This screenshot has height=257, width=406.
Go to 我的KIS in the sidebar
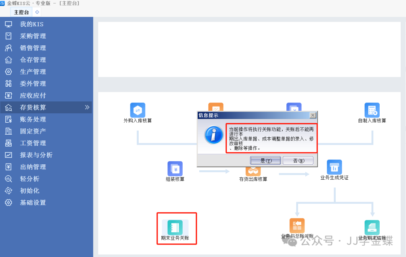tap(32, 24)
